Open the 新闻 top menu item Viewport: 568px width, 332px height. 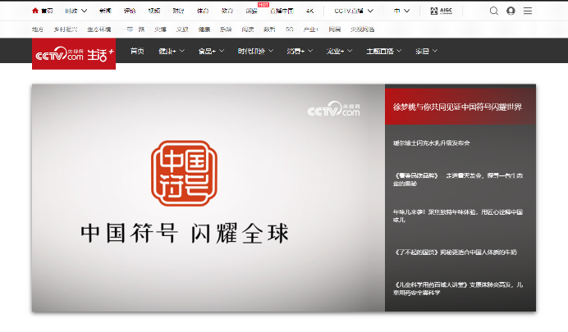point(105,11)
